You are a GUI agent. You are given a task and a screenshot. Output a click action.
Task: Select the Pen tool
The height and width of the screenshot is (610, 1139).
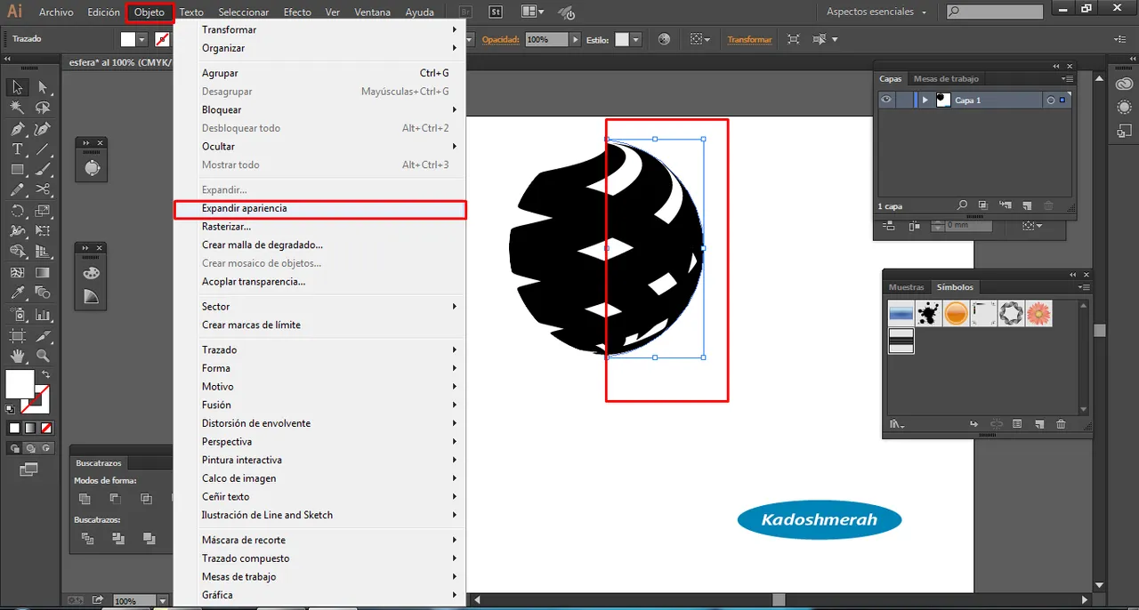[17, 129]
